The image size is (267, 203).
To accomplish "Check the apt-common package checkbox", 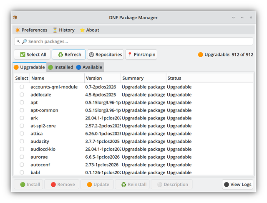I will pos(22,110).
